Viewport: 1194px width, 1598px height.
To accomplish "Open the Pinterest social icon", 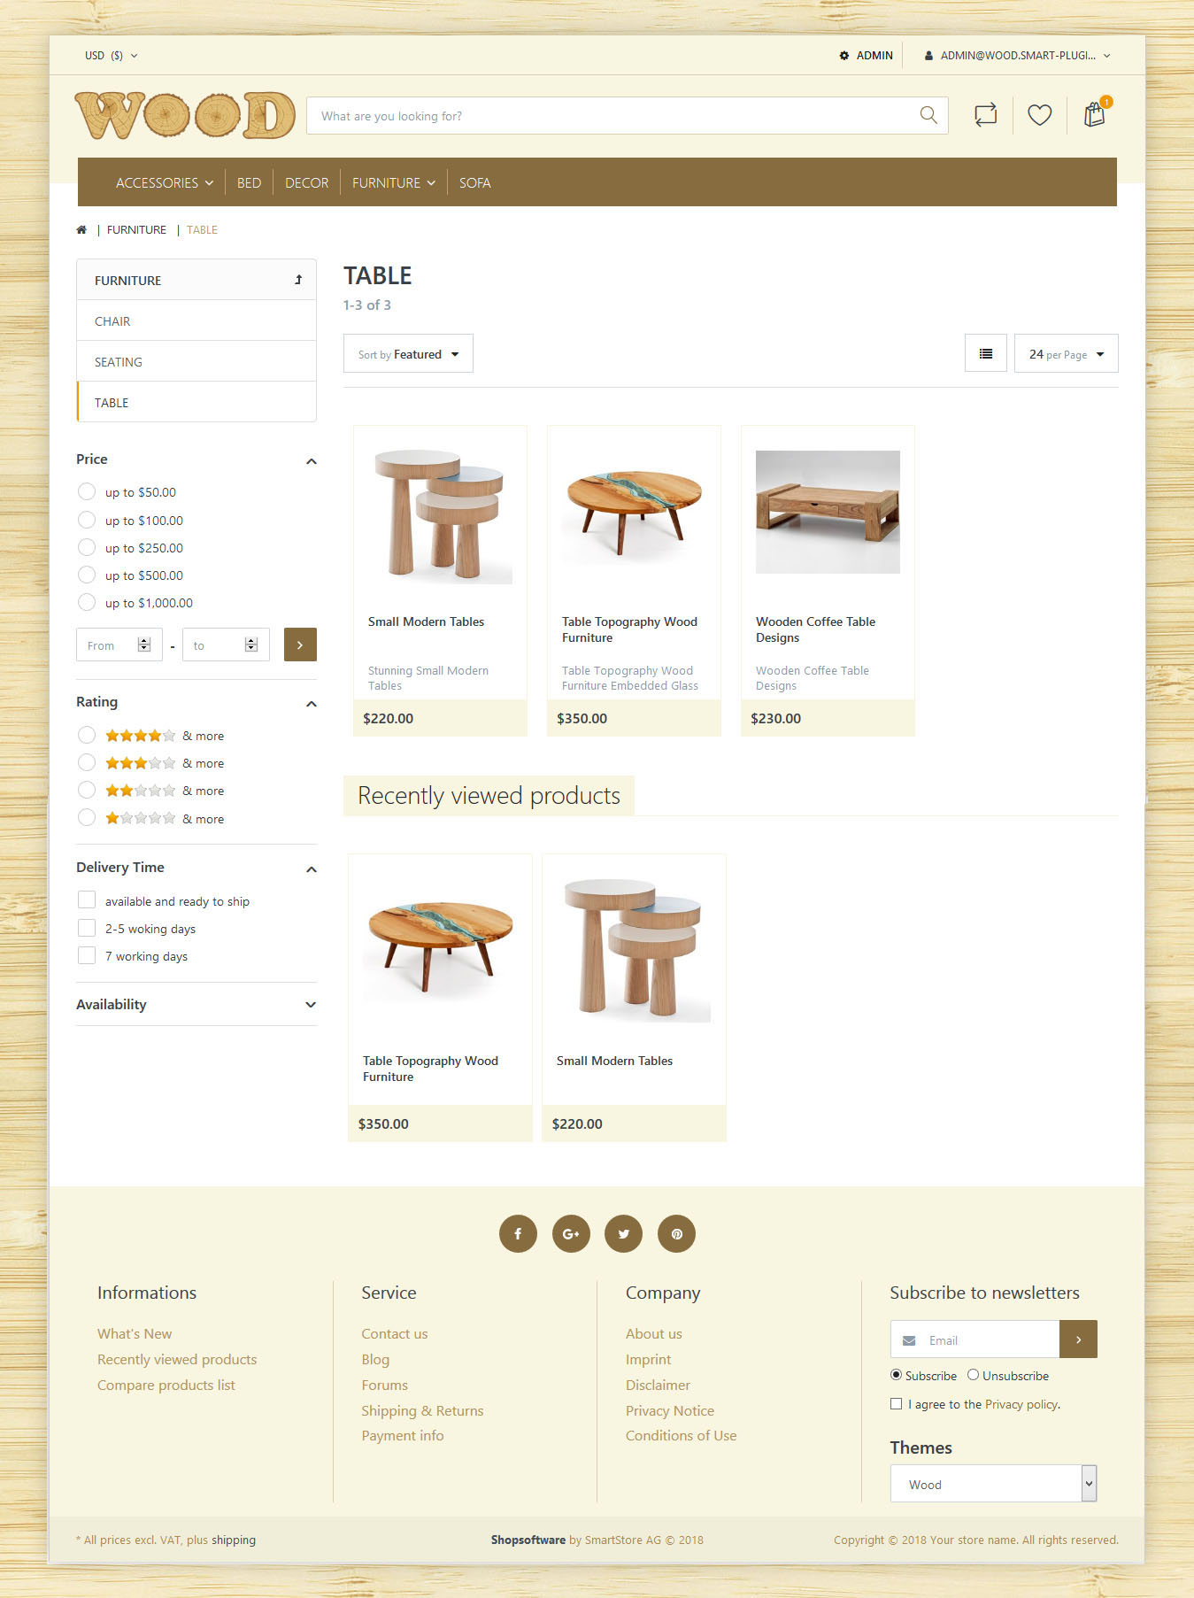I will 676,1233.
